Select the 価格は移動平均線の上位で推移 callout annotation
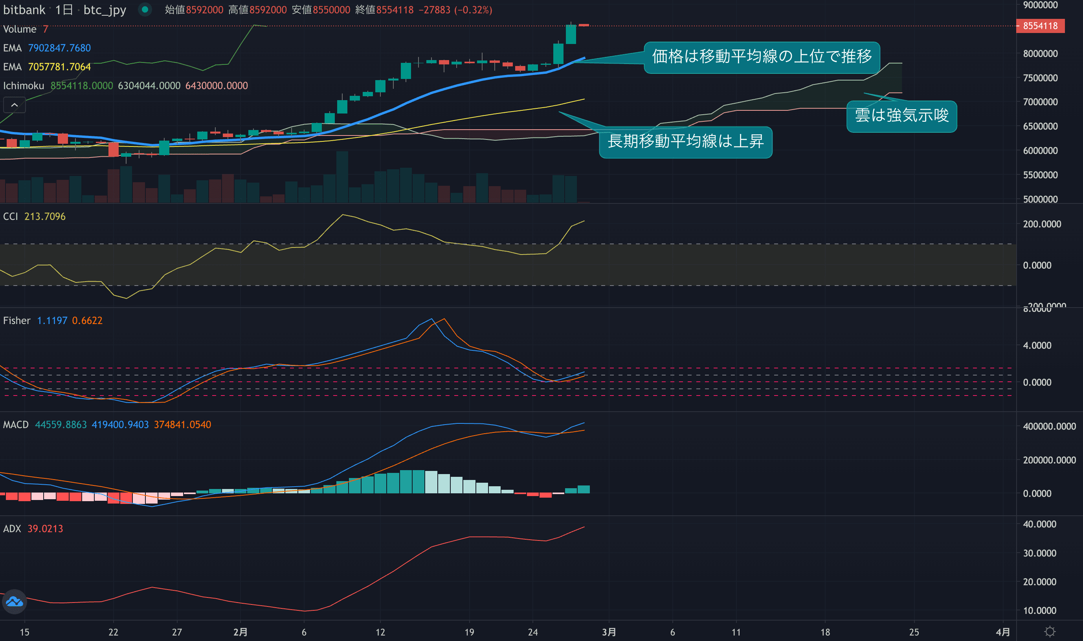This screenshot has height=641, width=1083. pyautogui.click(x=762, y=57)
